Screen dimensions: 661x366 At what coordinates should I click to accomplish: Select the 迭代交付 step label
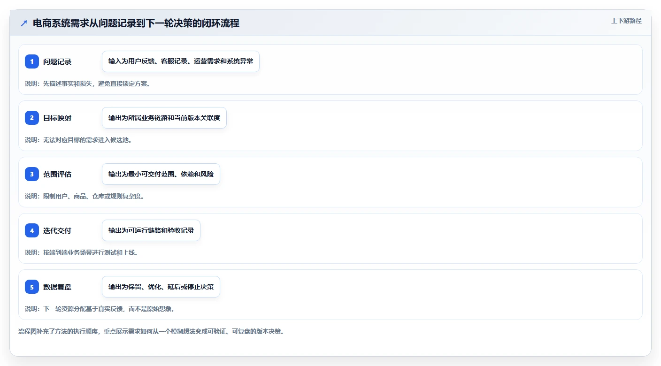[57, 230]
